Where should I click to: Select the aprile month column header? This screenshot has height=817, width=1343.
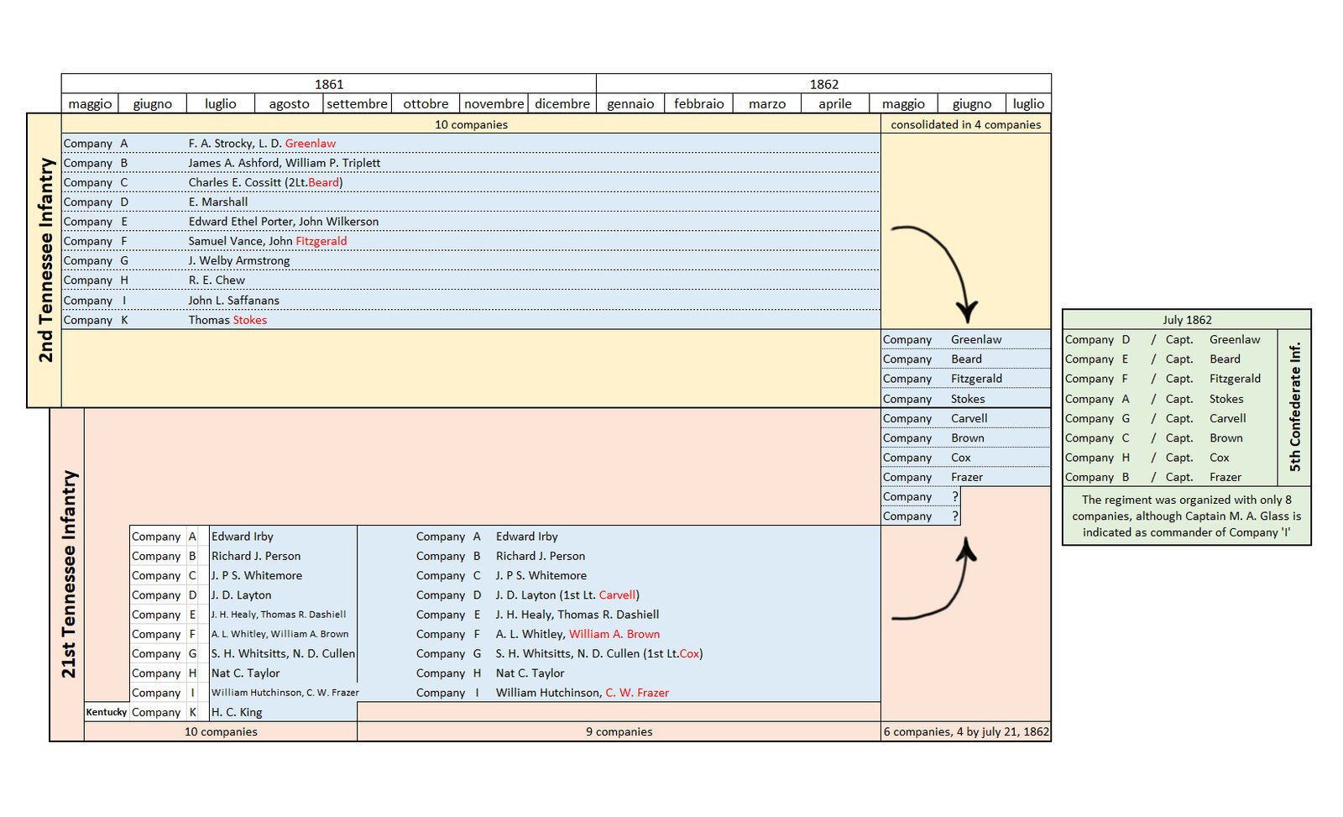835,104
